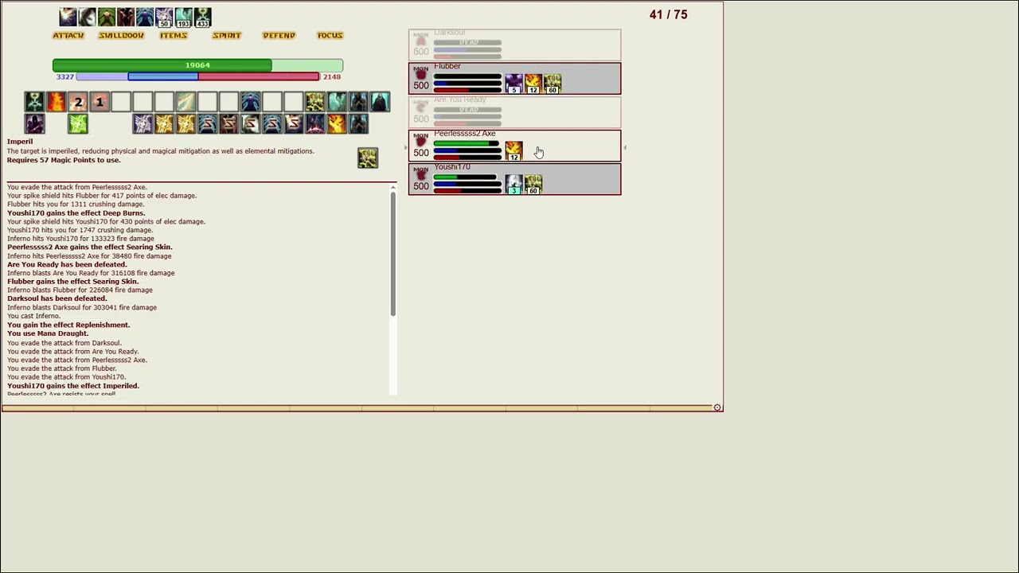This screenshot has width=1019, height=573.
Task: Toggle Spirit stance
Action: pos(226,35)
